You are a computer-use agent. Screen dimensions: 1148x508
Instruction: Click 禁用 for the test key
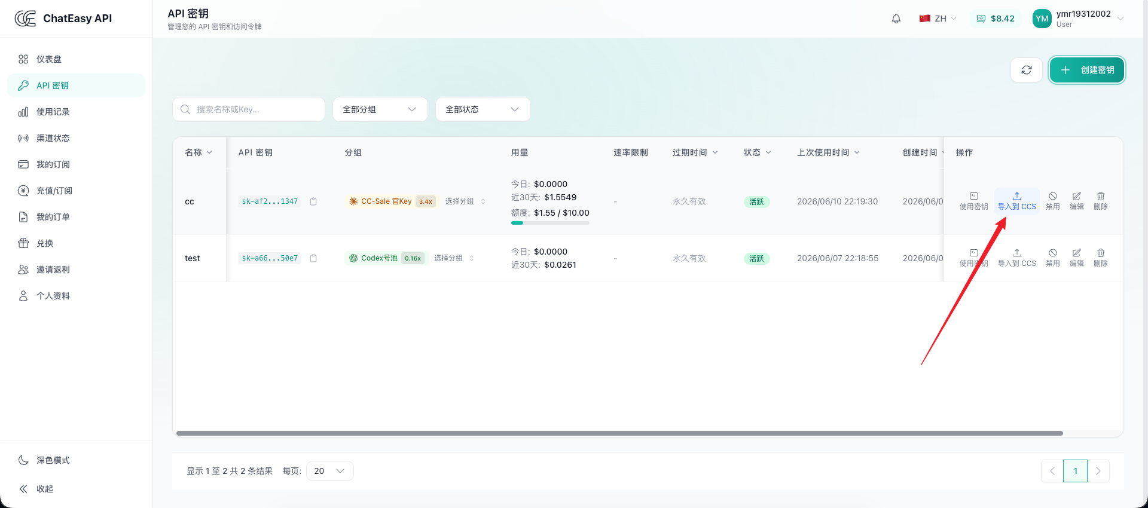(1053, 258)
